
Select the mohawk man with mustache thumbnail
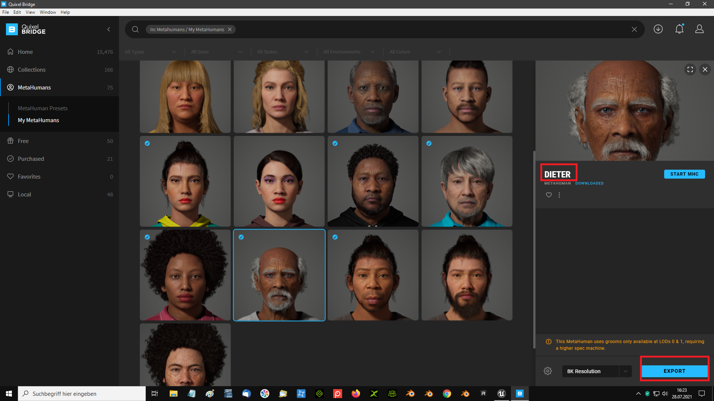point(467,97)
